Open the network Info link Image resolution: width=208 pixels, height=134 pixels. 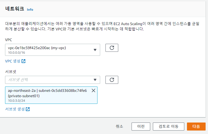(x=30, y=10)
